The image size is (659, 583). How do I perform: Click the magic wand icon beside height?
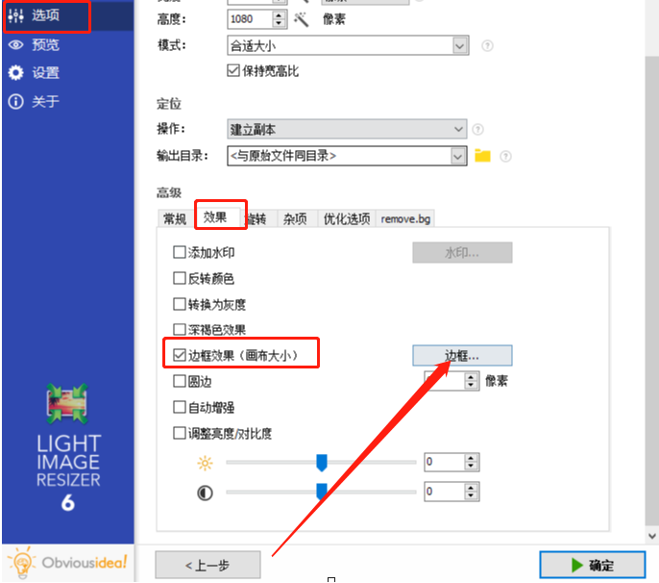click(302, 19)
